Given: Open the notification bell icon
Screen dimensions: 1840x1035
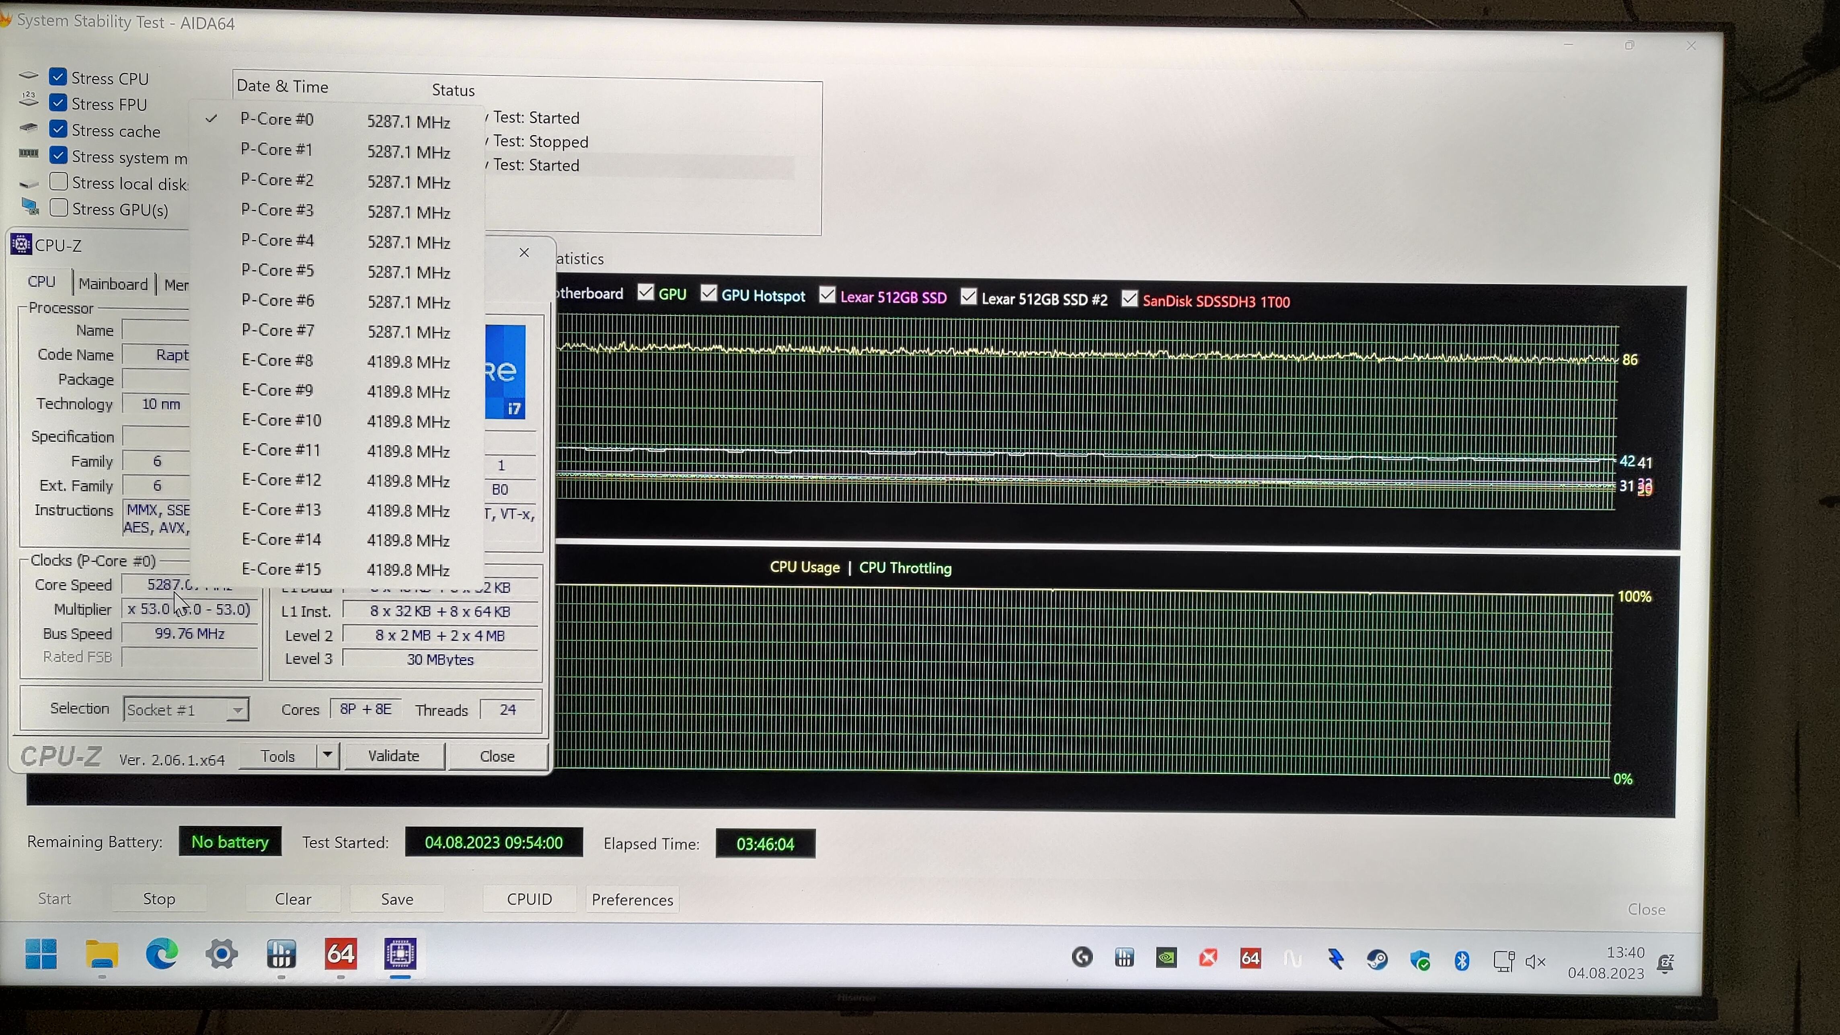Looking at the screenshot, I should pyautogui.click(x=1665, y=964).
